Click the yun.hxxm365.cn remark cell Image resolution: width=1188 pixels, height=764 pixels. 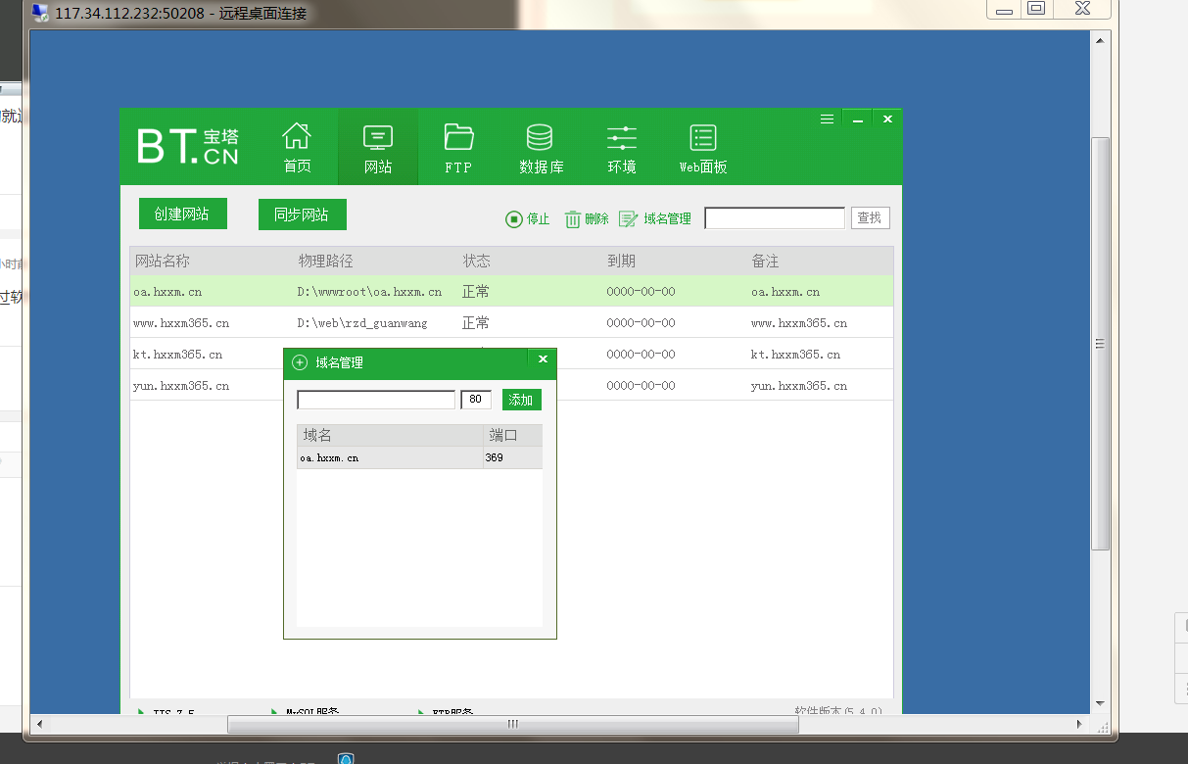click(x=799, y=386)
